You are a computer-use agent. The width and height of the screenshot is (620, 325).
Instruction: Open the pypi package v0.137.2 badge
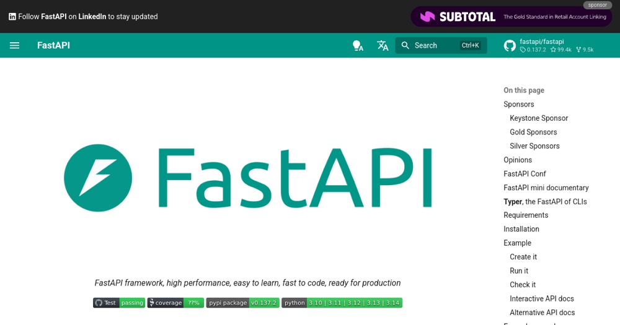(x=243, y=303)
